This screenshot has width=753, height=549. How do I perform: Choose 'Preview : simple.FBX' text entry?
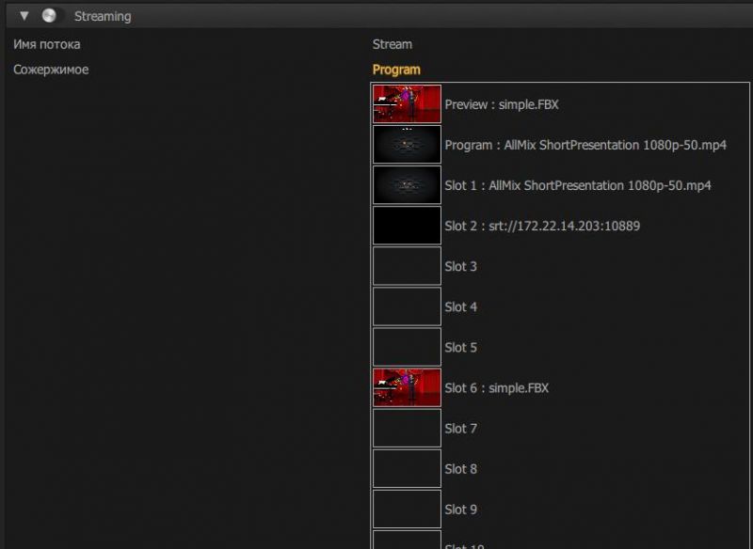tap(502, 104)
